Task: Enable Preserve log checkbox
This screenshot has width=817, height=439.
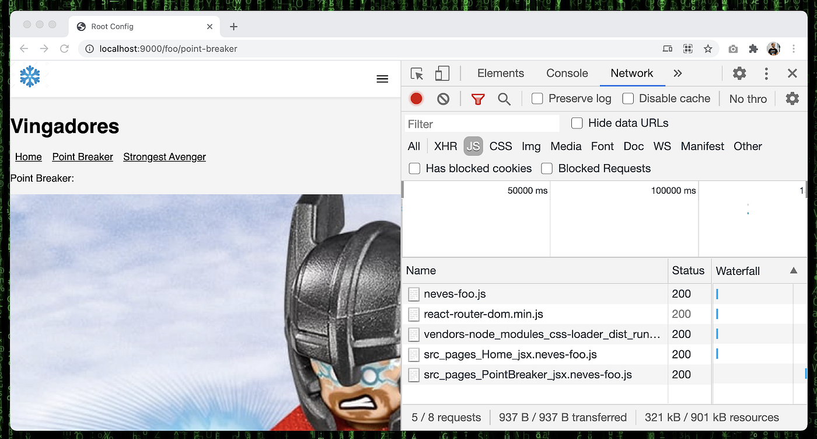Action: click(x=537, y=99)
